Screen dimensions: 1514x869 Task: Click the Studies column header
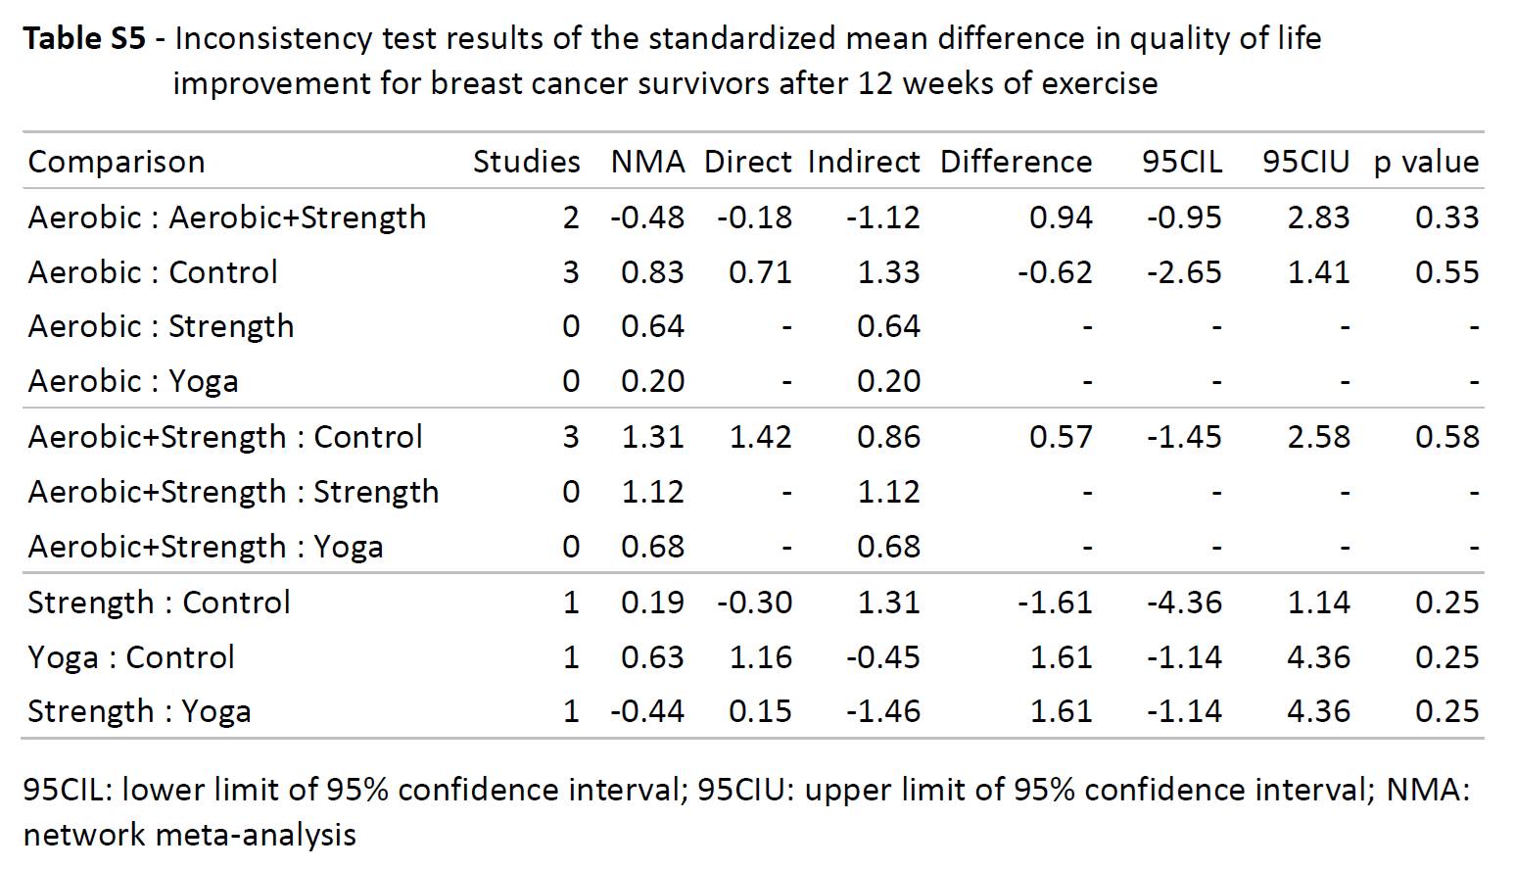526,162
